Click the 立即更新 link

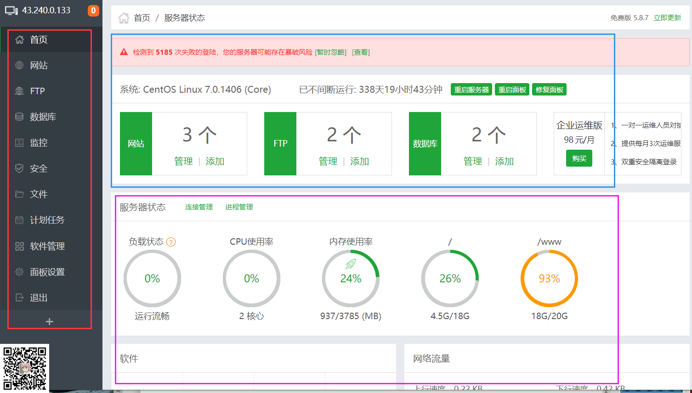tap(667, 18)
